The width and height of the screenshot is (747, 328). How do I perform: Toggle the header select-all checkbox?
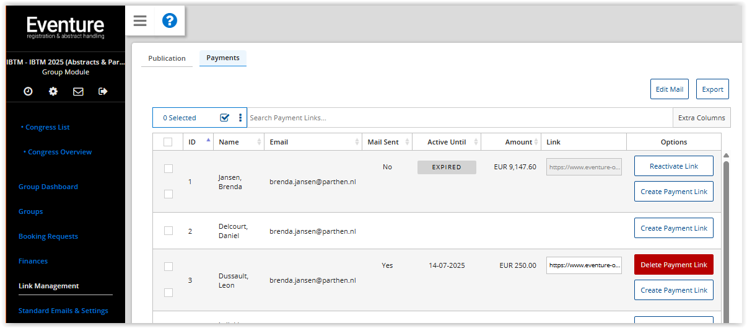(168, 142)
